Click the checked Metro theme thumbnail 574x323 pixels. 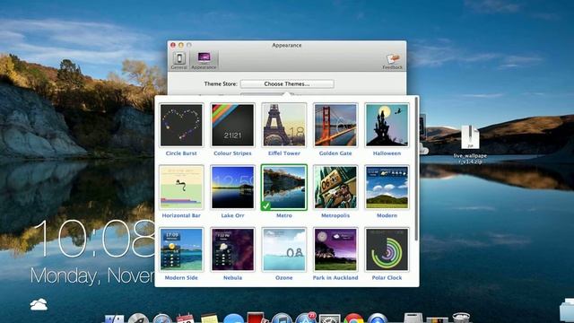point(283,188)
